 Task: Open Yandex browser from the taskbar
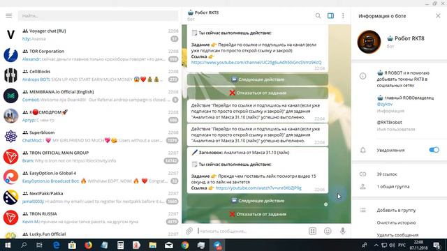coord(137,245)
